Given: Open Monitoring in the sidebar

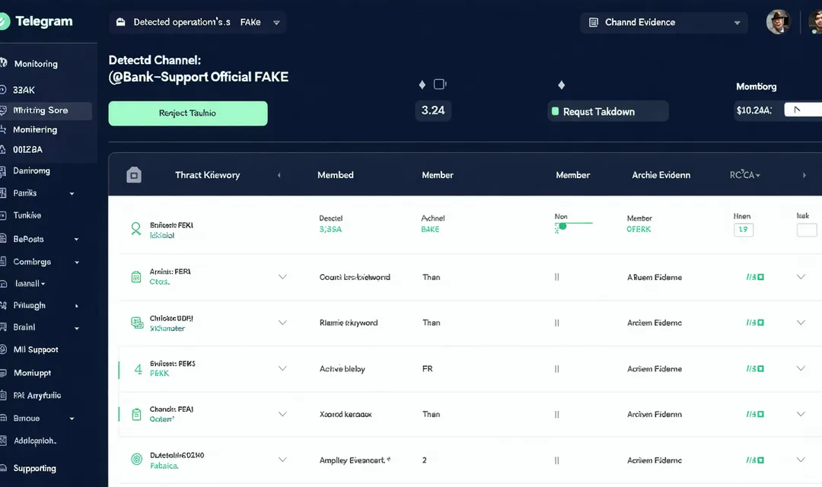Looking at the screenshot, I should point(36,63).
